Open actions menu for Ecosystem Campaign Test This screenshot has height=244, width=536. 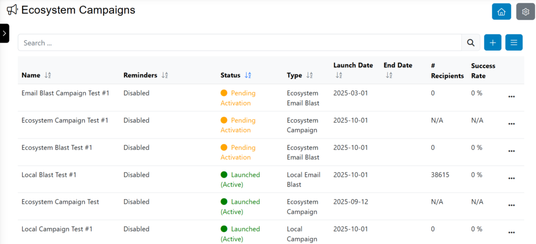point(511,205)
